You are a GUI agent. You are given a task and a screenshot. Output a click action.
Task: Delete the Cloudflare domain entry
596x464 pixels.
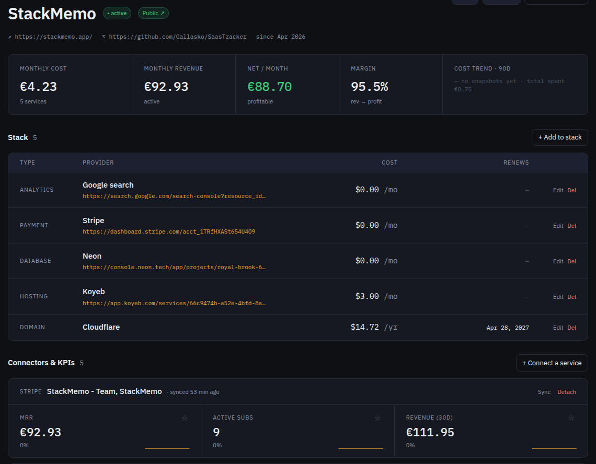pos(571,328)
